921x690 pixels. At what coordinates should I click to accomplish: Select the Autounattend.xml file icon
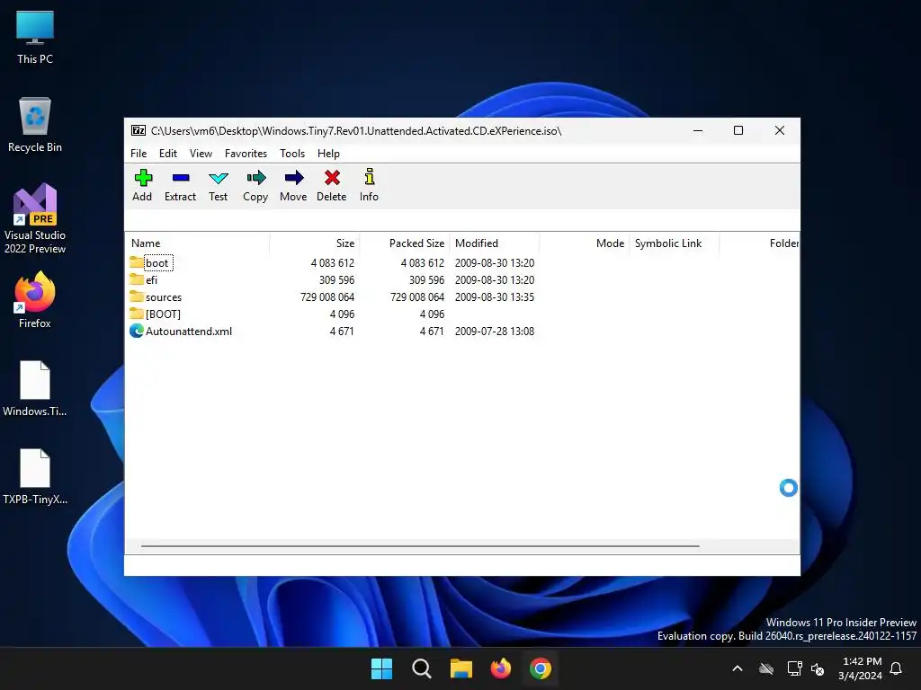tap(137, 331)
